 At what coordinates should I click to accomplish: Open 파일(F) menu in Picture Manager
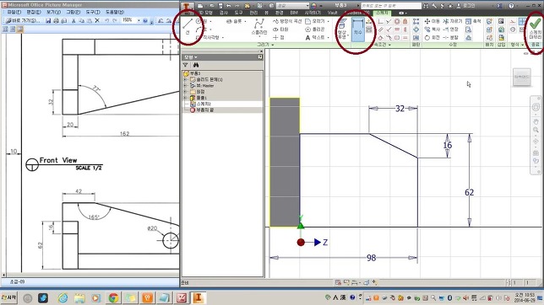point(14,12)
